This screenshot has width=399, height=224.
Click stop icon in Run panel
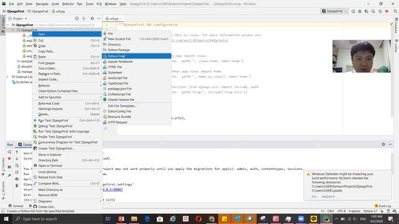(x=9, y=159)
